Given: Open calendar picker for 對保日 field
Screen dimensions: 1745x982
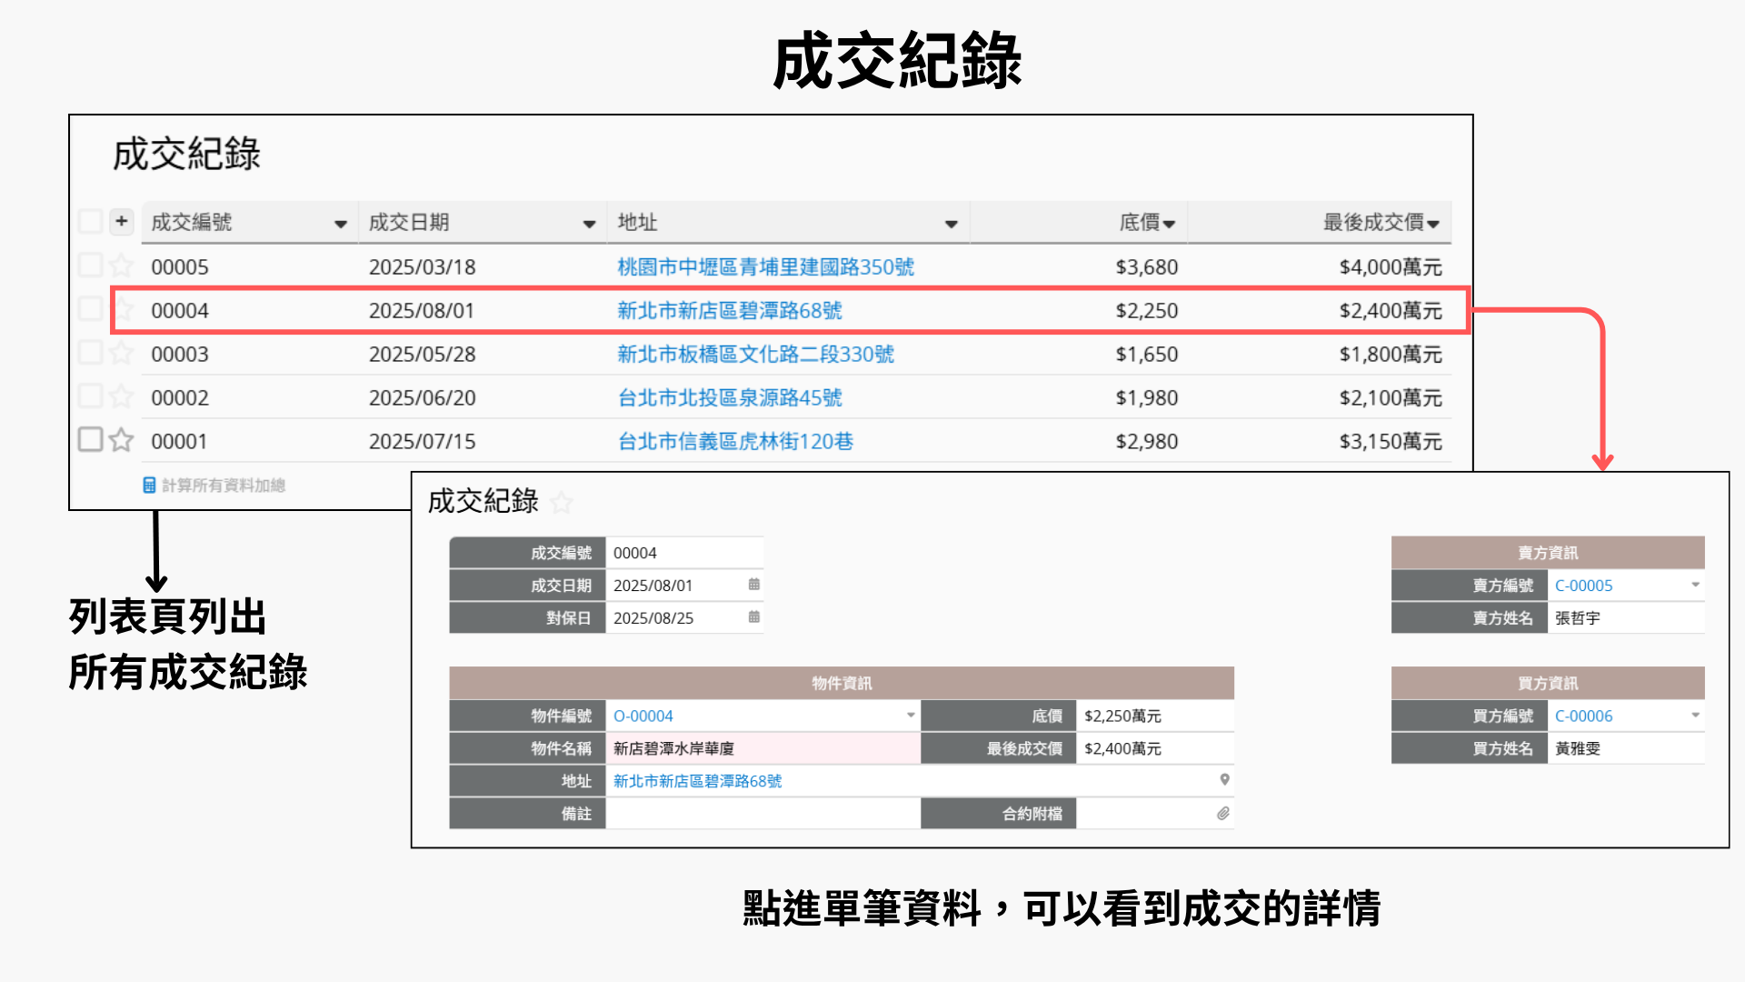Looking at the screenshot, I should 753,617.
